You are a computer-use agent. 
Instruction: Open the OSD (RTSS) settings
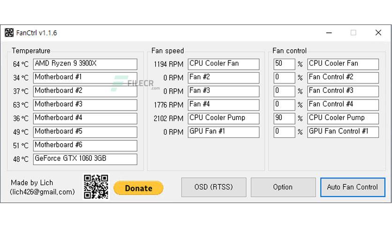pyautogui.click(x=214, y=187)
